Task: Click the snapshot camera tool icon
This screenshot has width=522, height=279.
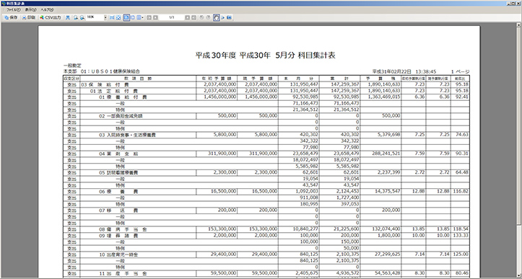Action: [x=229, y=17]
